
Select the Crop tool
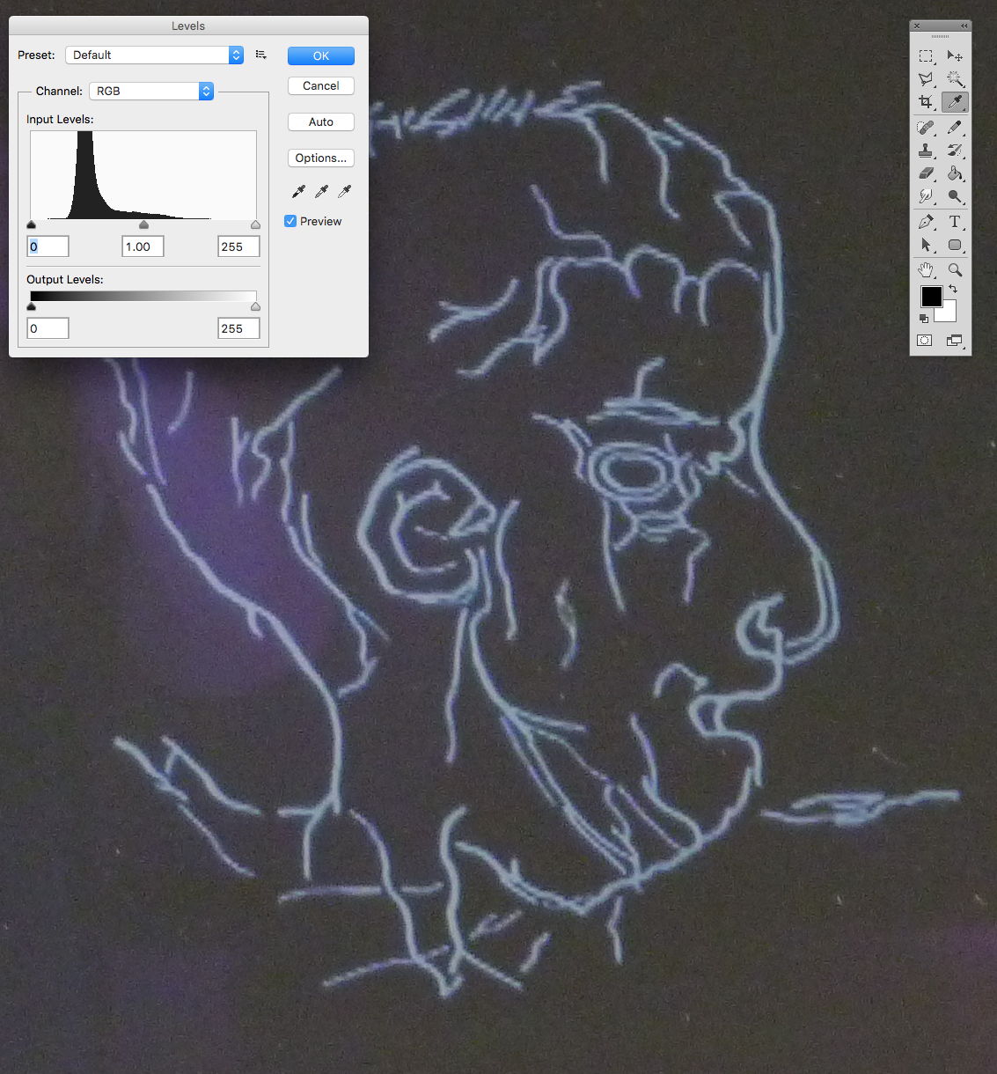pos(926,102)
